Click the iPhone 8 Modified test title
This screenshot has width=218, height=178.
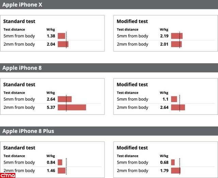(132, 84)
